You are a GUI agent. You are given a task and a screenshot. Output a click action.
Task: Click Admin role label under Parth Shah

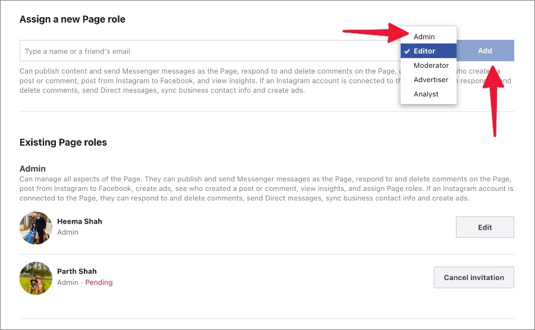point(68,282)
